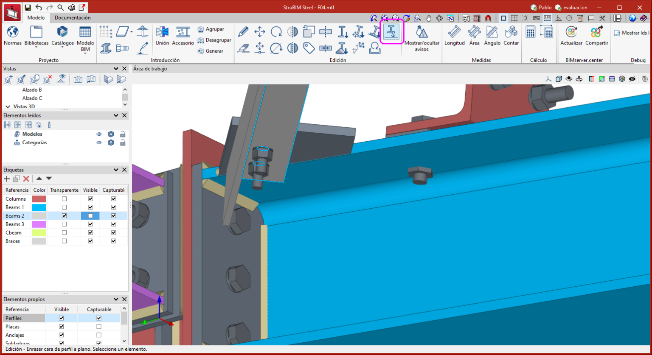Switch to the Documentación tab

(x=73, y=18)
